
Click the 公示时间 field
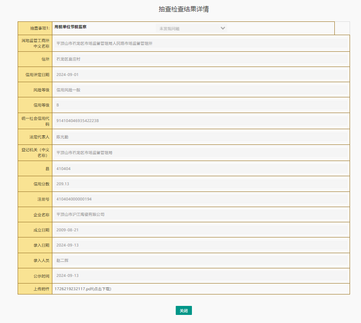201,275
